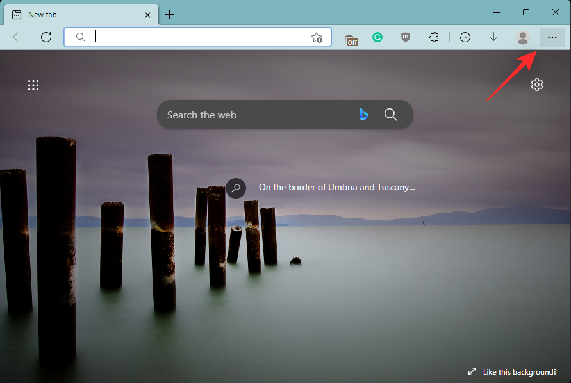Screen dimensions: 571x383
Task: Open the apps grid launcher
Action: [33, 85]
